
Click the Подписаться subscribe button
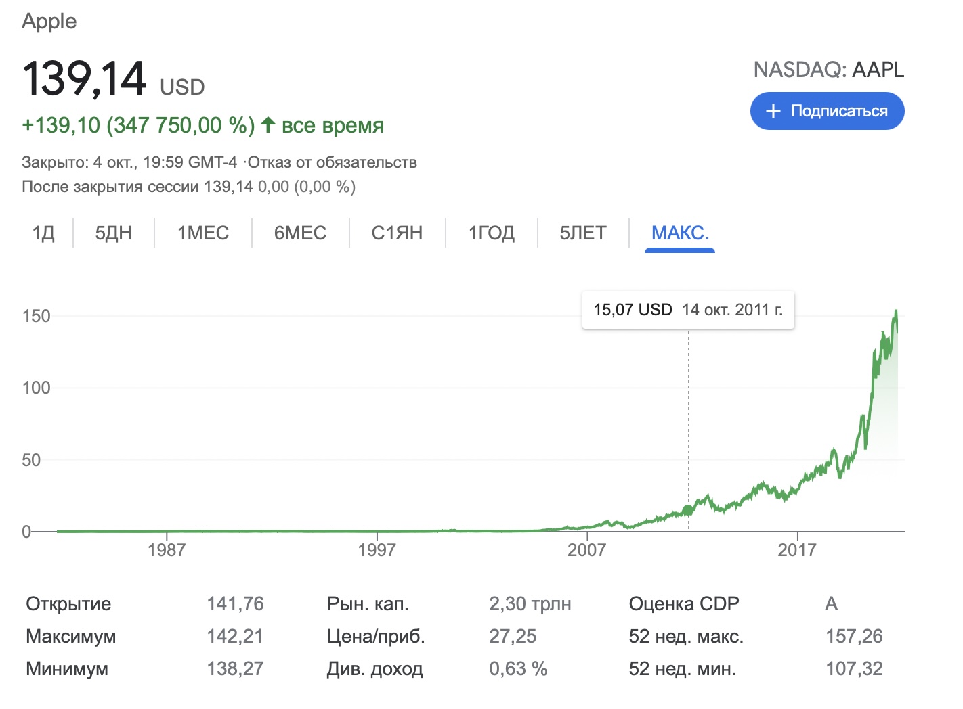click(827, 111)
